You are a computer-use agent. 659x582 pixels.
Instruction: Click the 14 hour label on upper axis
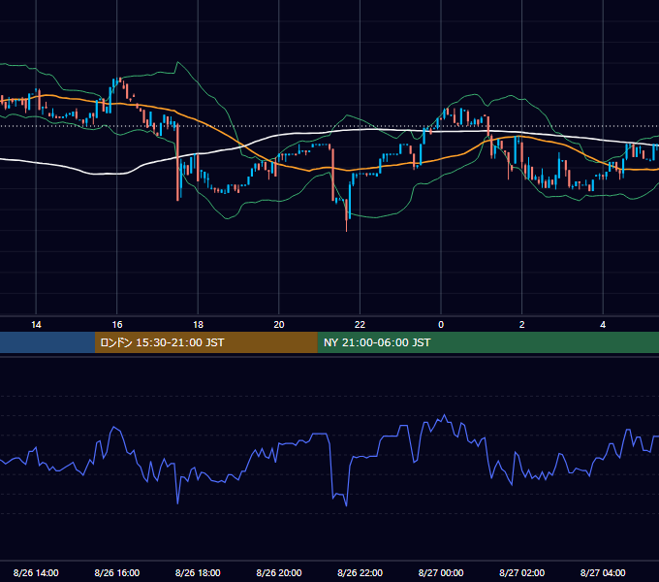pos(36,325)
